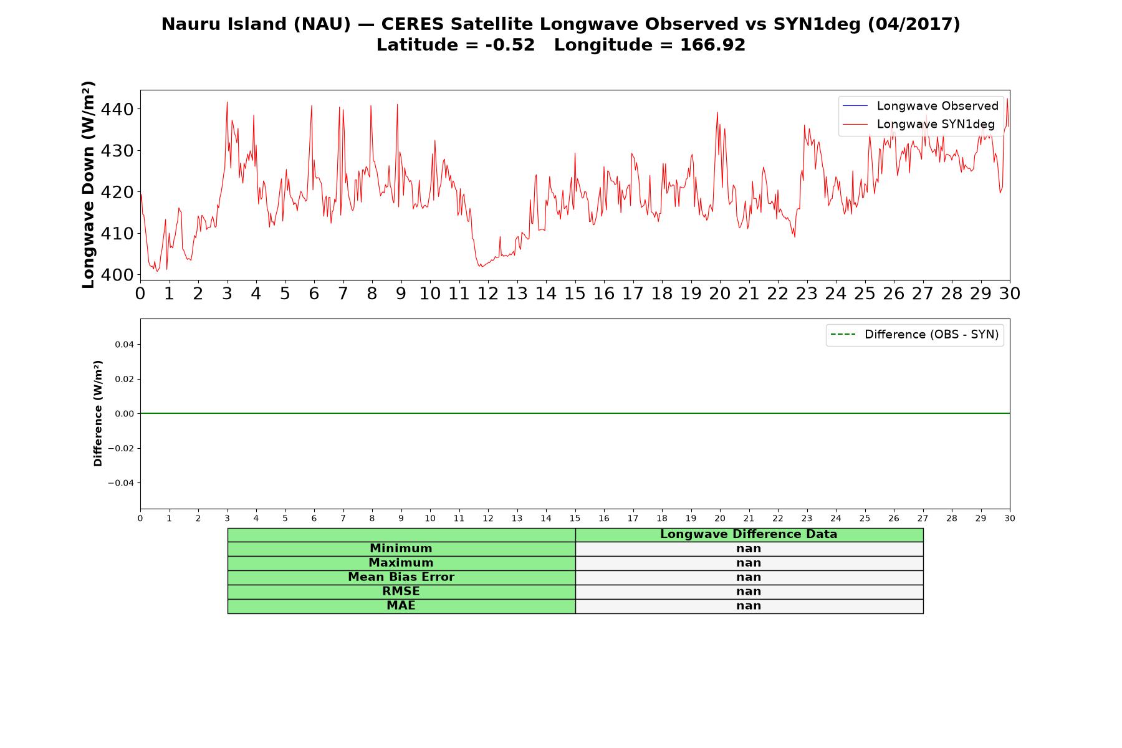Click day 15 tick on upper chart
Image resolution: width=1122 pixels, height=748 pixels.
[575, 293]
